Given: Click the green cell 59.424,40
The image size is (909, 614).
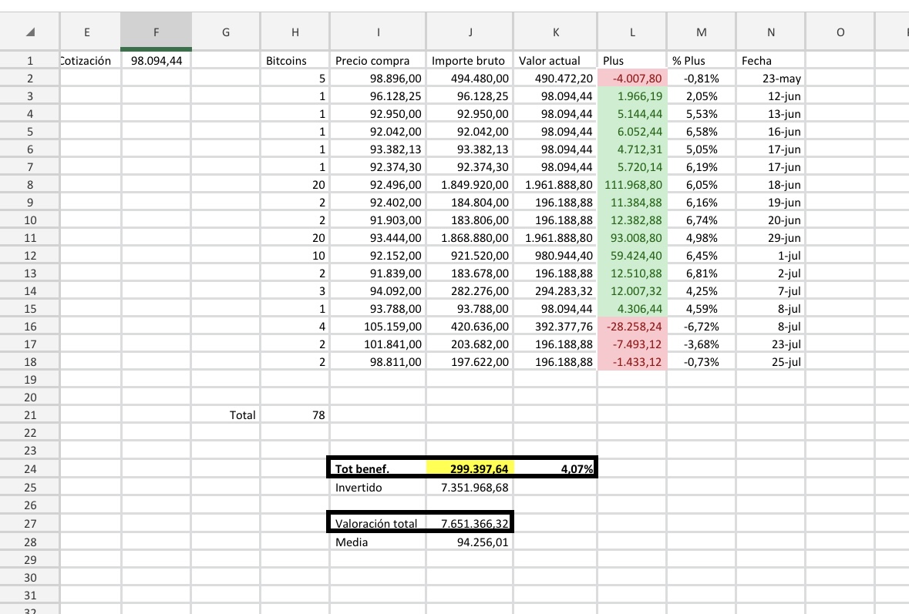Looking at the screenshot, I should [x=632, y=256].
